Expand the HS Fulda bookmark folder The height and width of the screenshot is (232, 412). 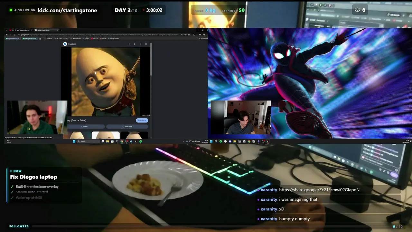coord(58,39)
